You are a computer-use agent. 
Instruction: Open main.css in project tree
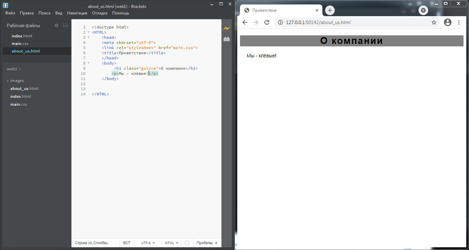pyautogui.click(x=19, y=104)
